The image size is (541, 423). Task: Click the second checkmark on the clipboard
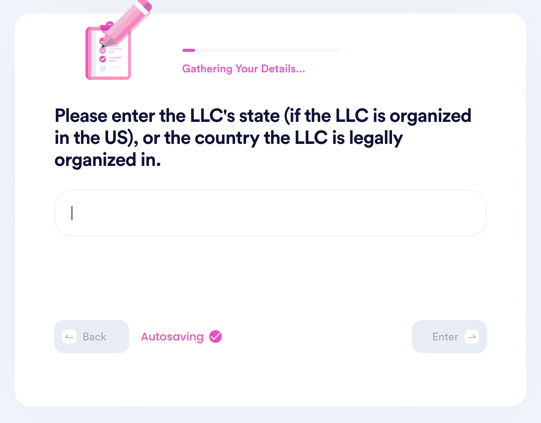pos(103,50)
